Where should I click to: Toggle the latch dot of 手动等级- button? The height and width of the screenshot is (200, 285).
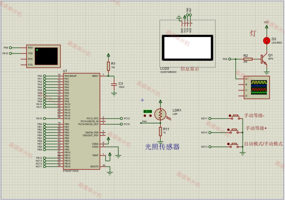[230, 116]
